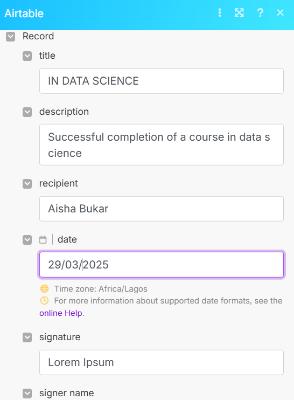Viewport: 294px width, 400px height.
Task: Expand the Airtable panel to full screen
Action: pos(239,12)
